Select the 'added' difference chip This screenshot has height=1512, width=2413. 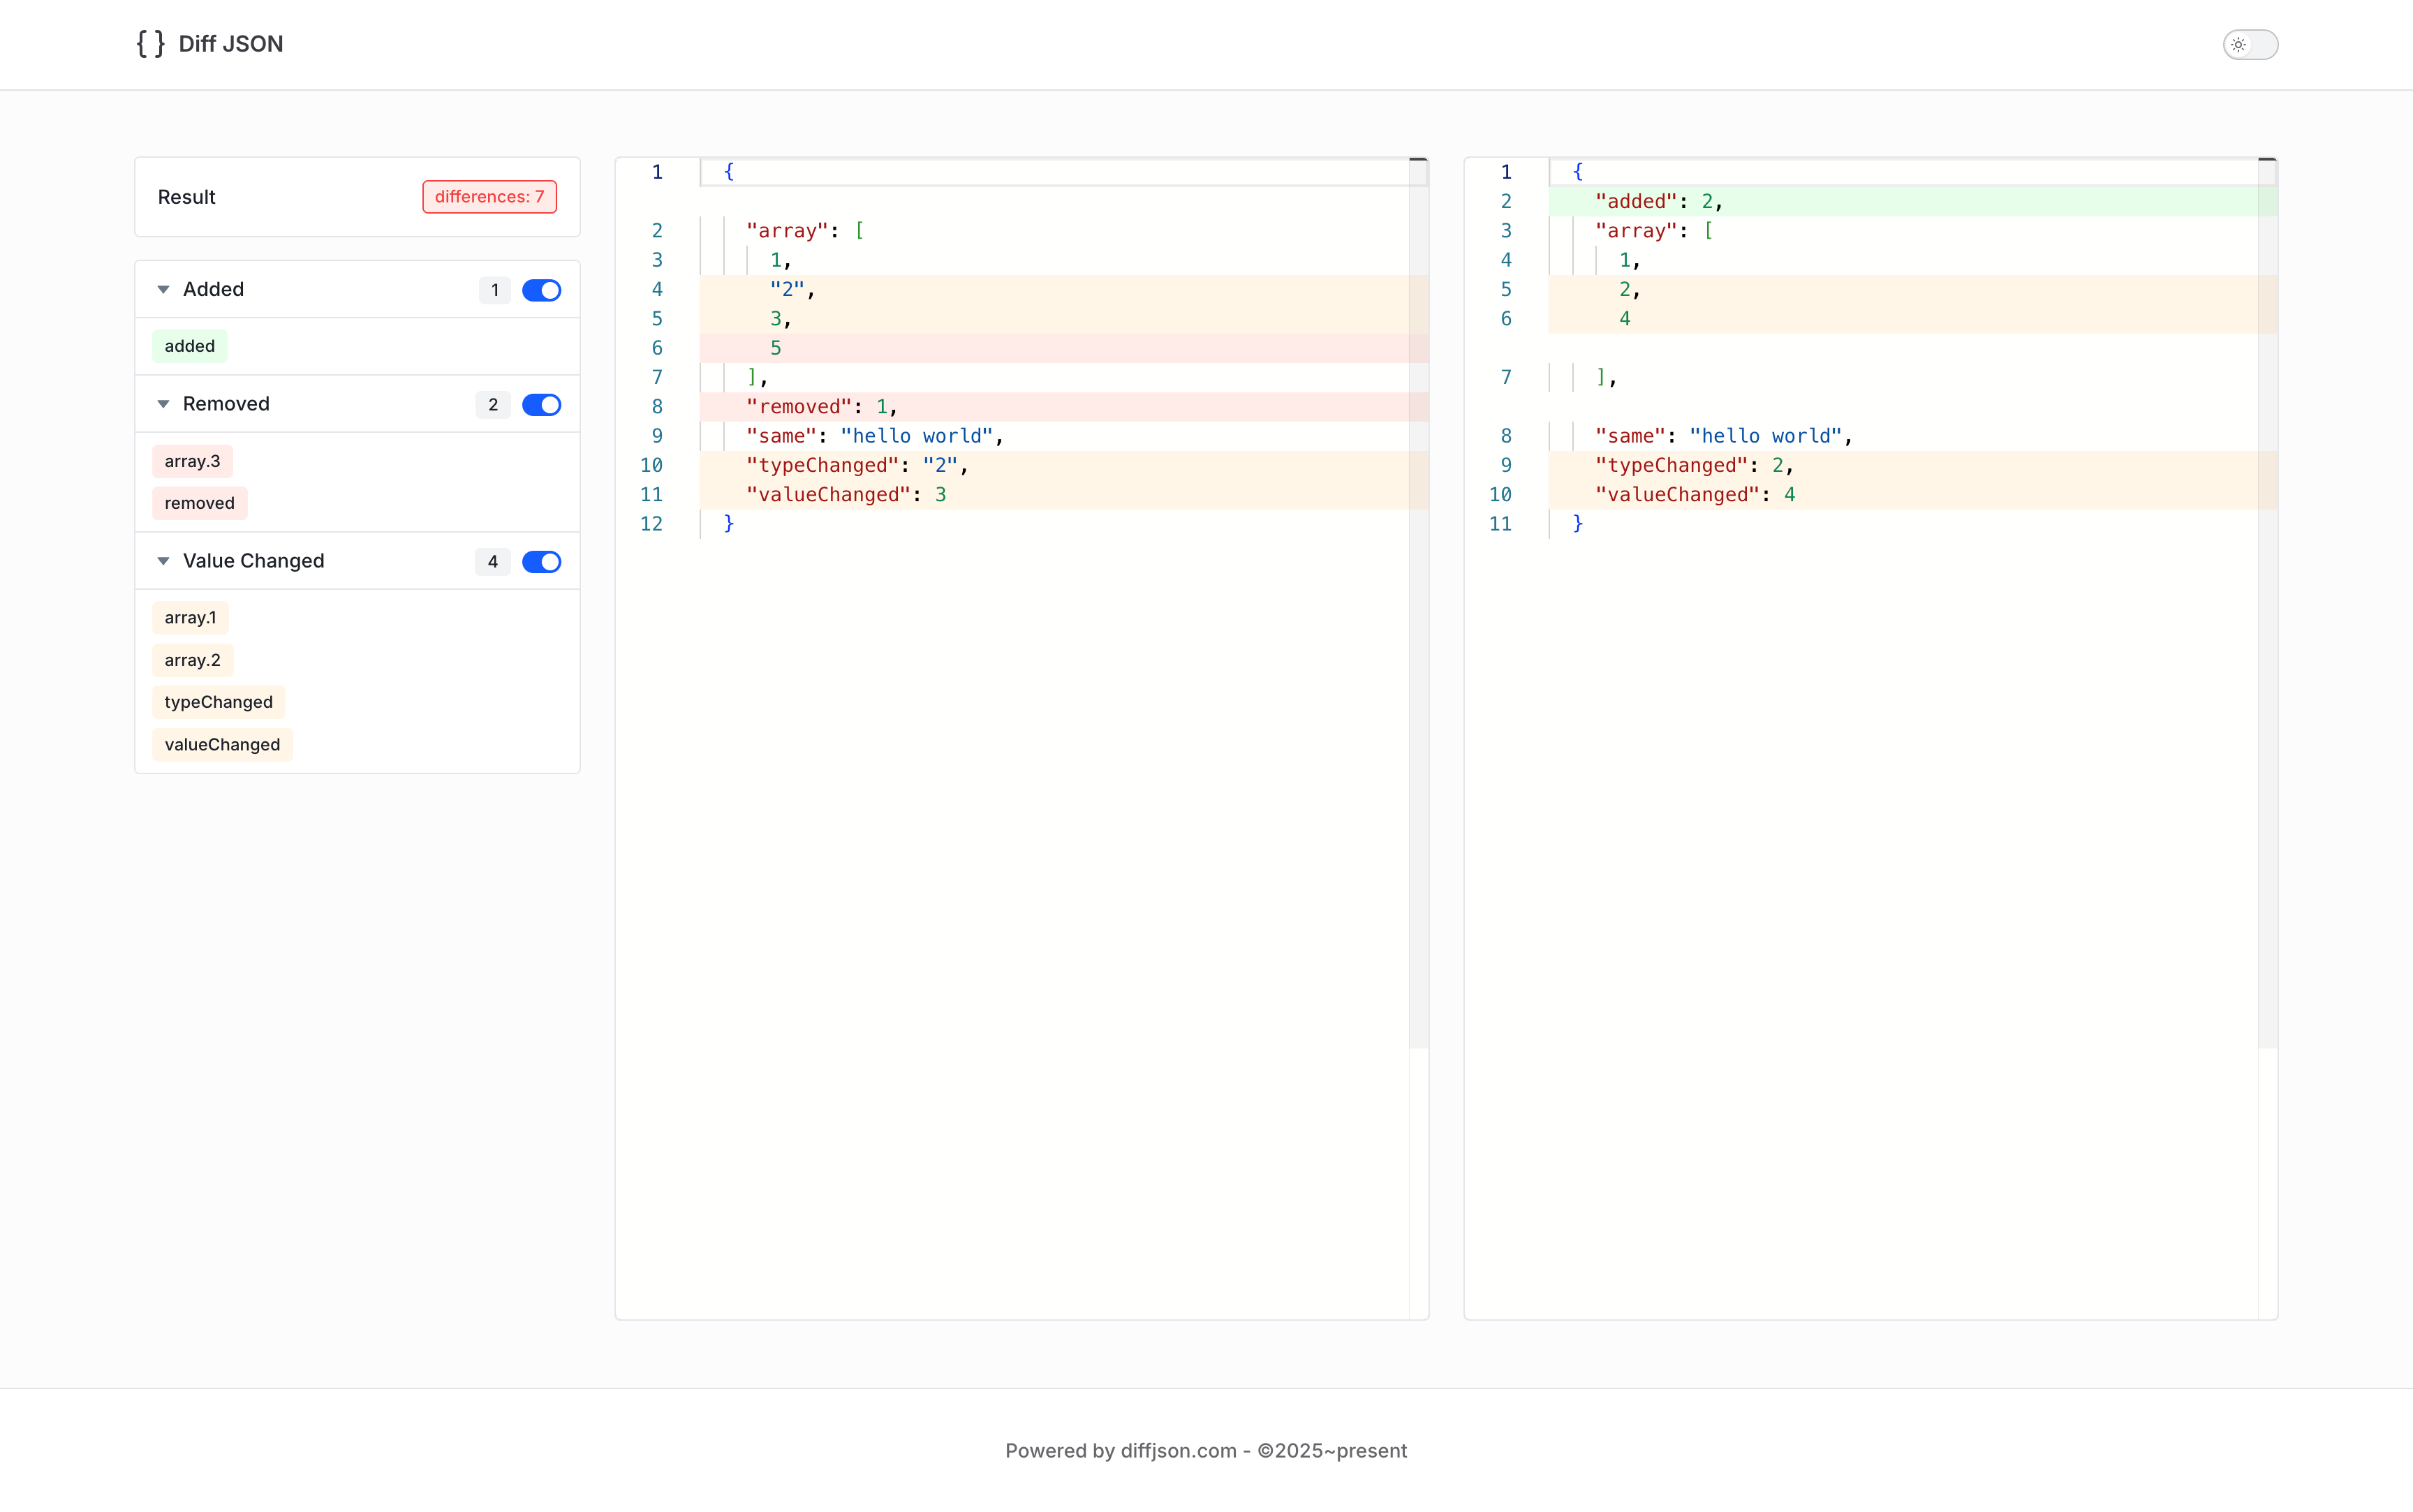point(189,345)
